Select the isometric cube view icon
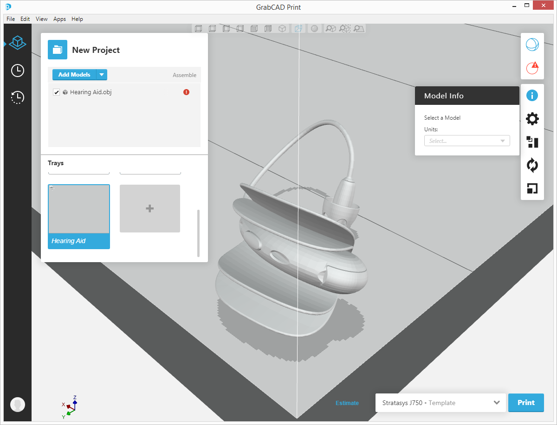The image size is (557, 425). [282, 29]
